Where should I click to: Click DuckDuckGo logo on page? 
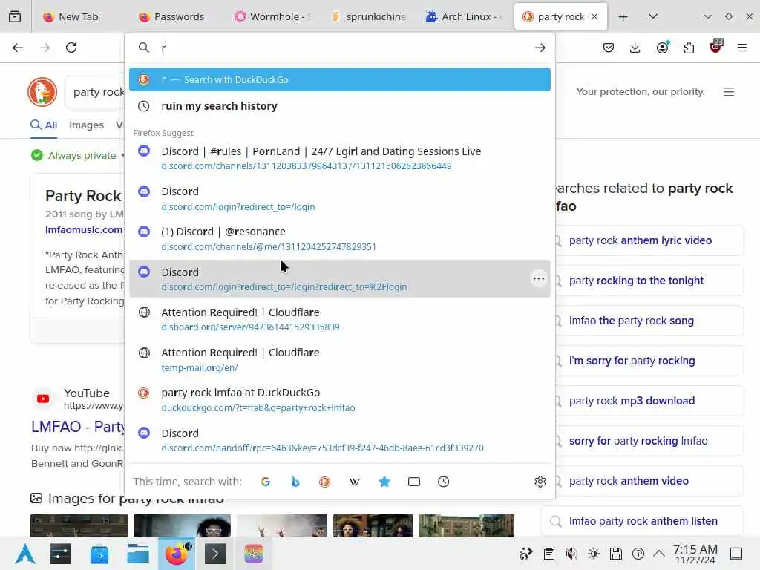coord(42,92)
